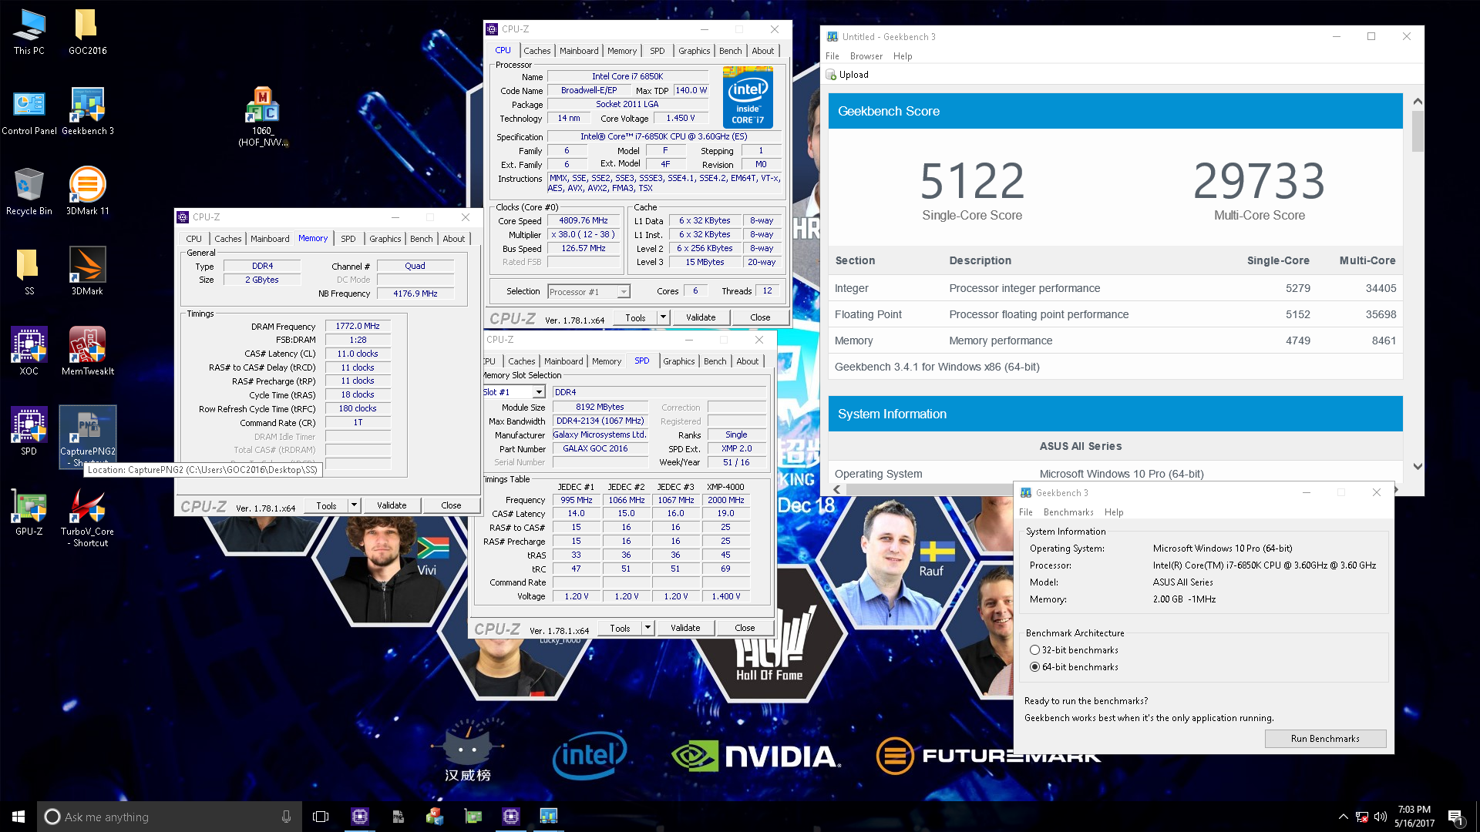Click Validate in top CPU-Z window
This screenshot has width=1480, height=832.
[700, 317]
